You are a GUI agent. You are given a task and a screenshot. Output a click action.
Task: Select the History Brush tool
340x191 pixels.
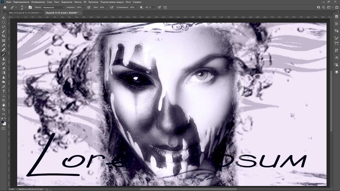click(3, 63)
